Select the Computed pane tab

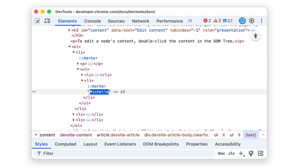(66, 144)
